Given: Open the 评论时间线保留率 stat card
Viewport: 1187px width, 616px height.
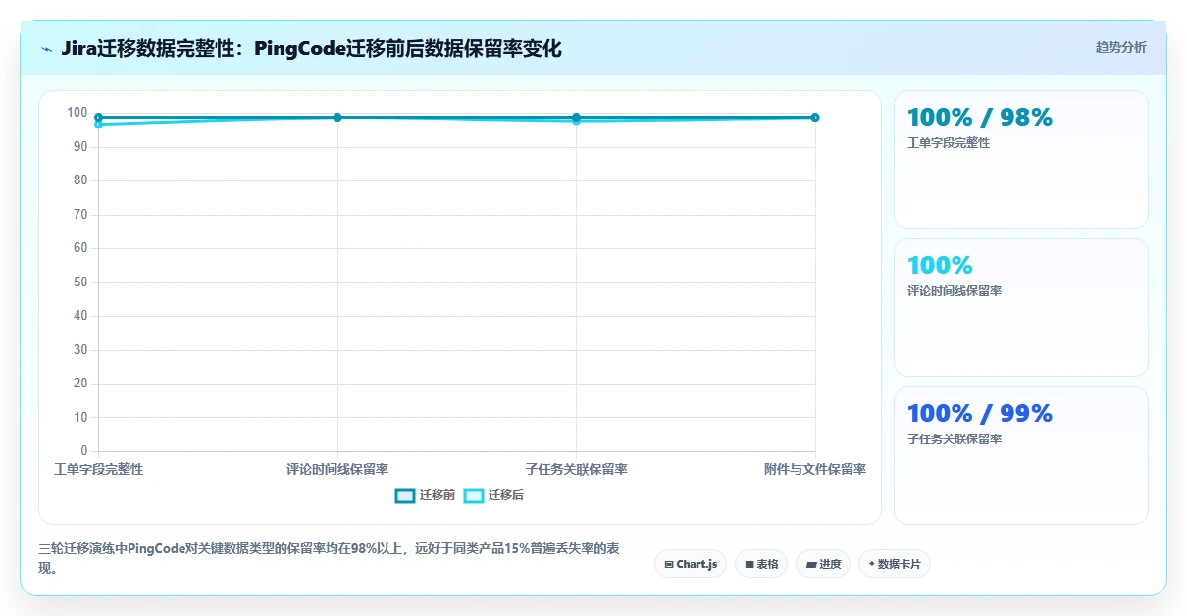Looking at the screenshot, I should click(1021, 307).
